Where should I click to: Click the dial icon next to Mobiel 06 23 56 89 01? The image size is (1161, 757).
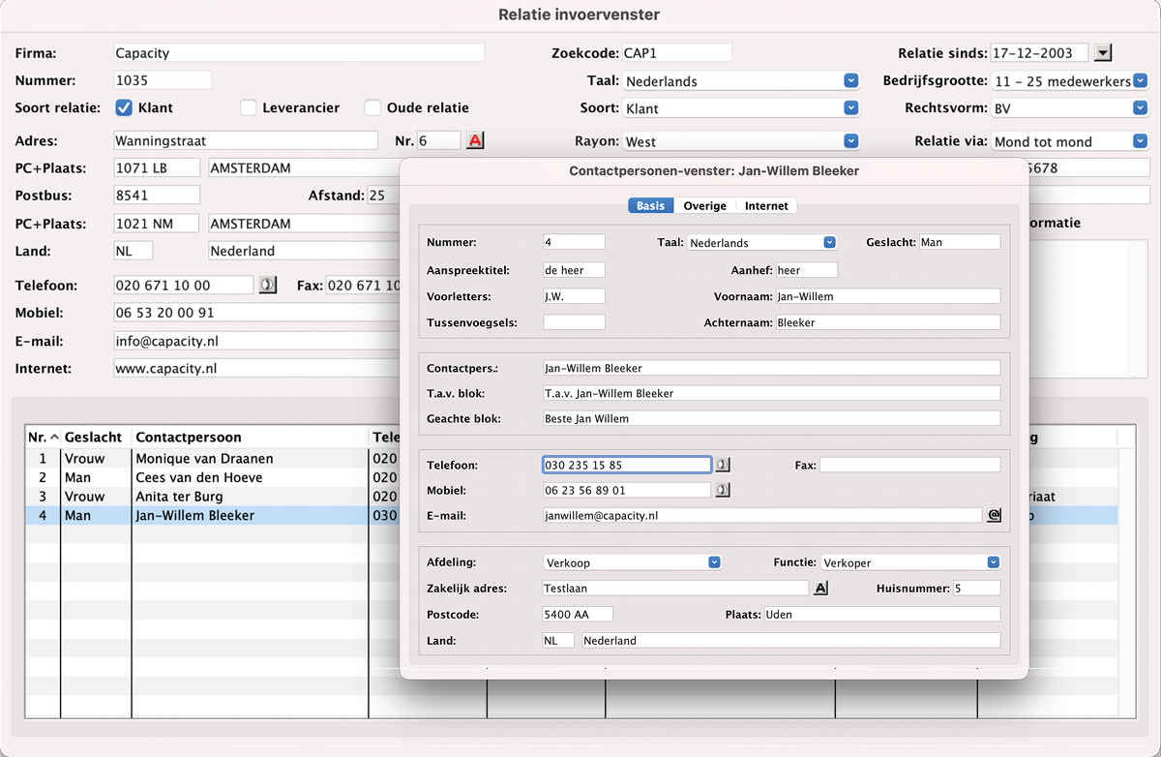click(x=722, y=491)
